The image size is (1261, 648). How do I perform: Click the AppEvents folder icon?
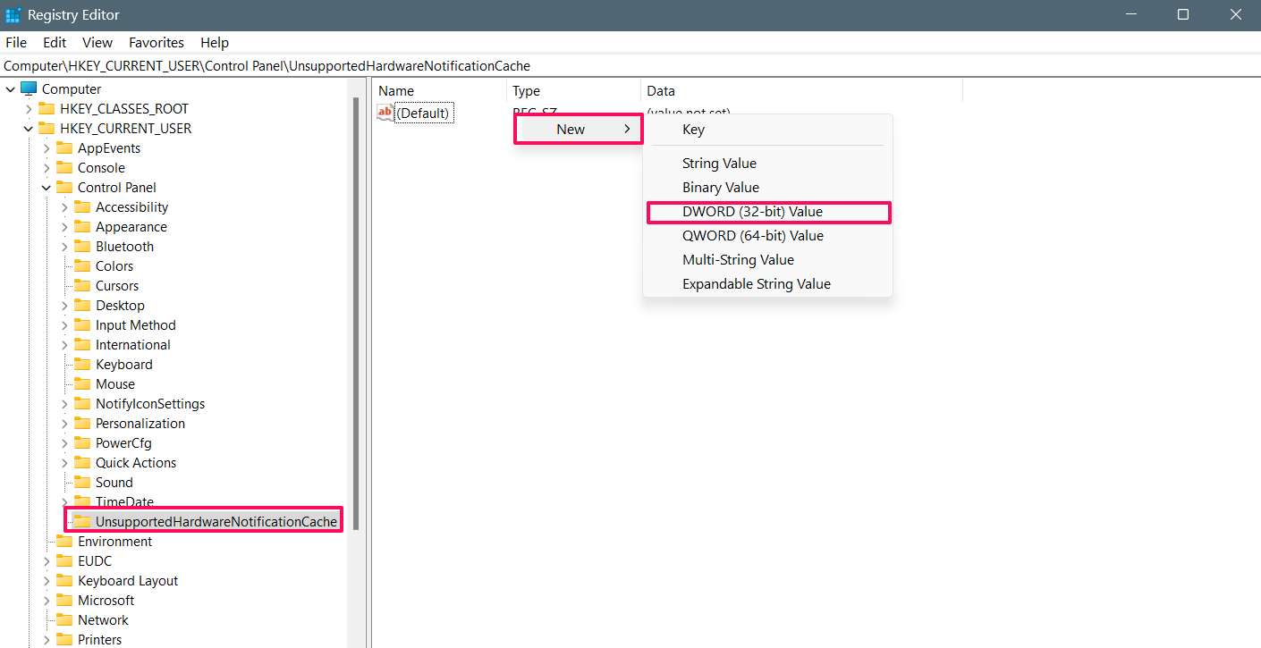click(x=64, y=147)
